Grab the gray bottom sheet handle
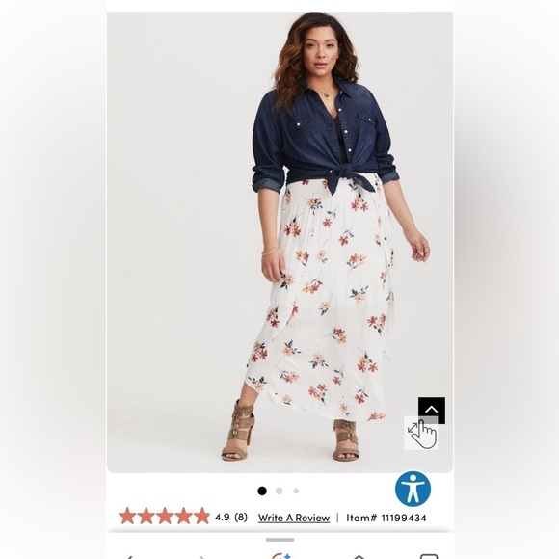Viewport: 559px width, 559px height. tap(279, 540)
